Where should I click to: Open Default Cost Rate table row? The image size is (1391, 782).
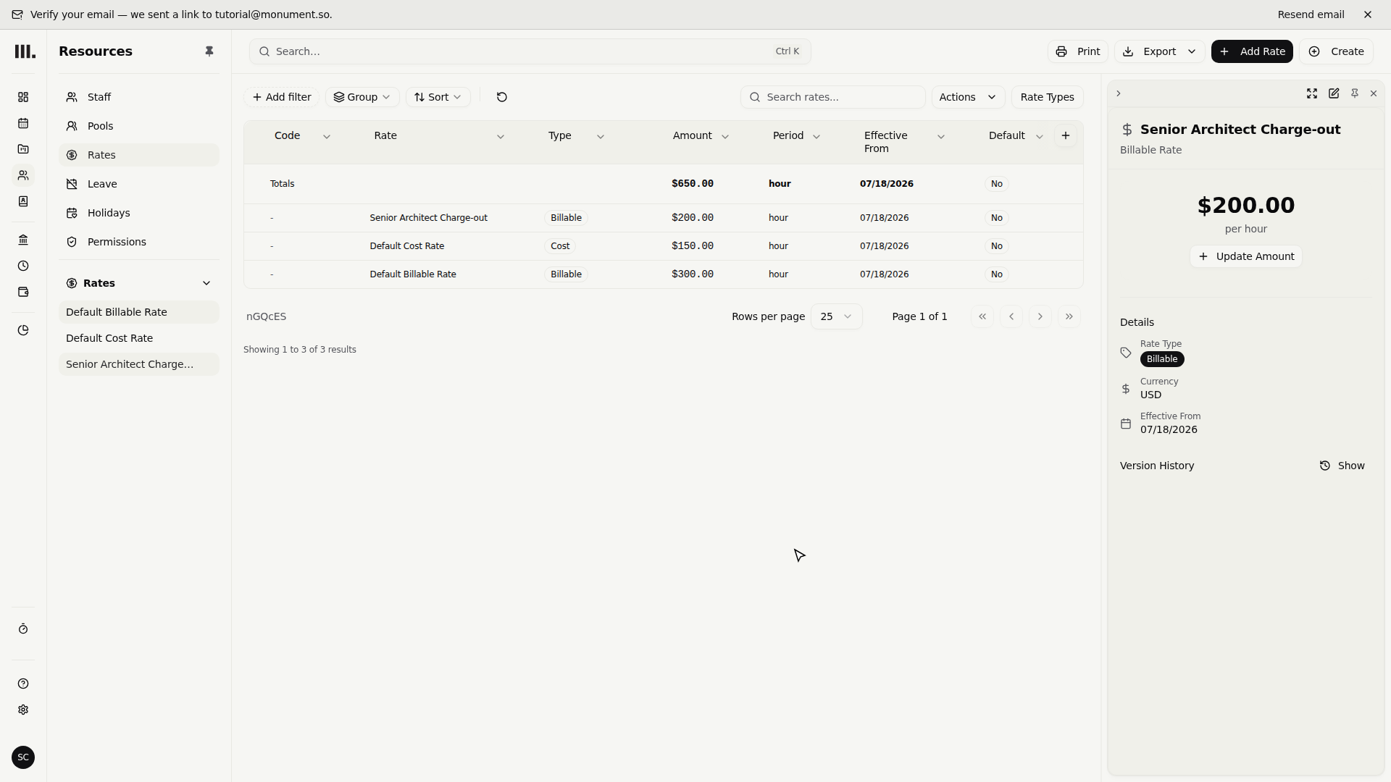[x=664, y=246]
